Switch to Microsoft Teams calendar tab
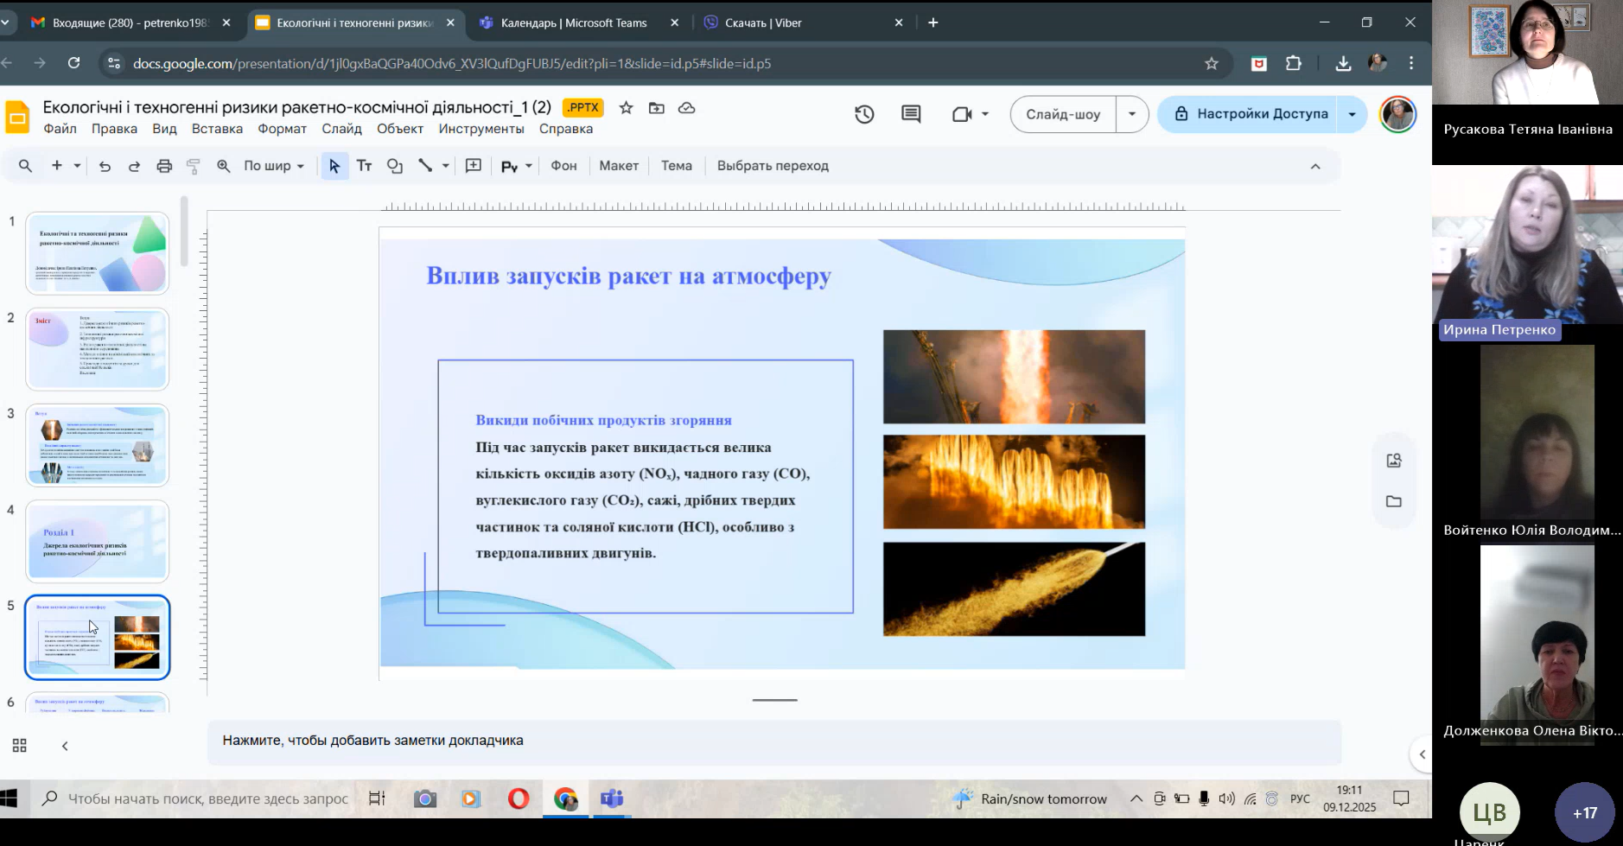 [x=574, y=23]
